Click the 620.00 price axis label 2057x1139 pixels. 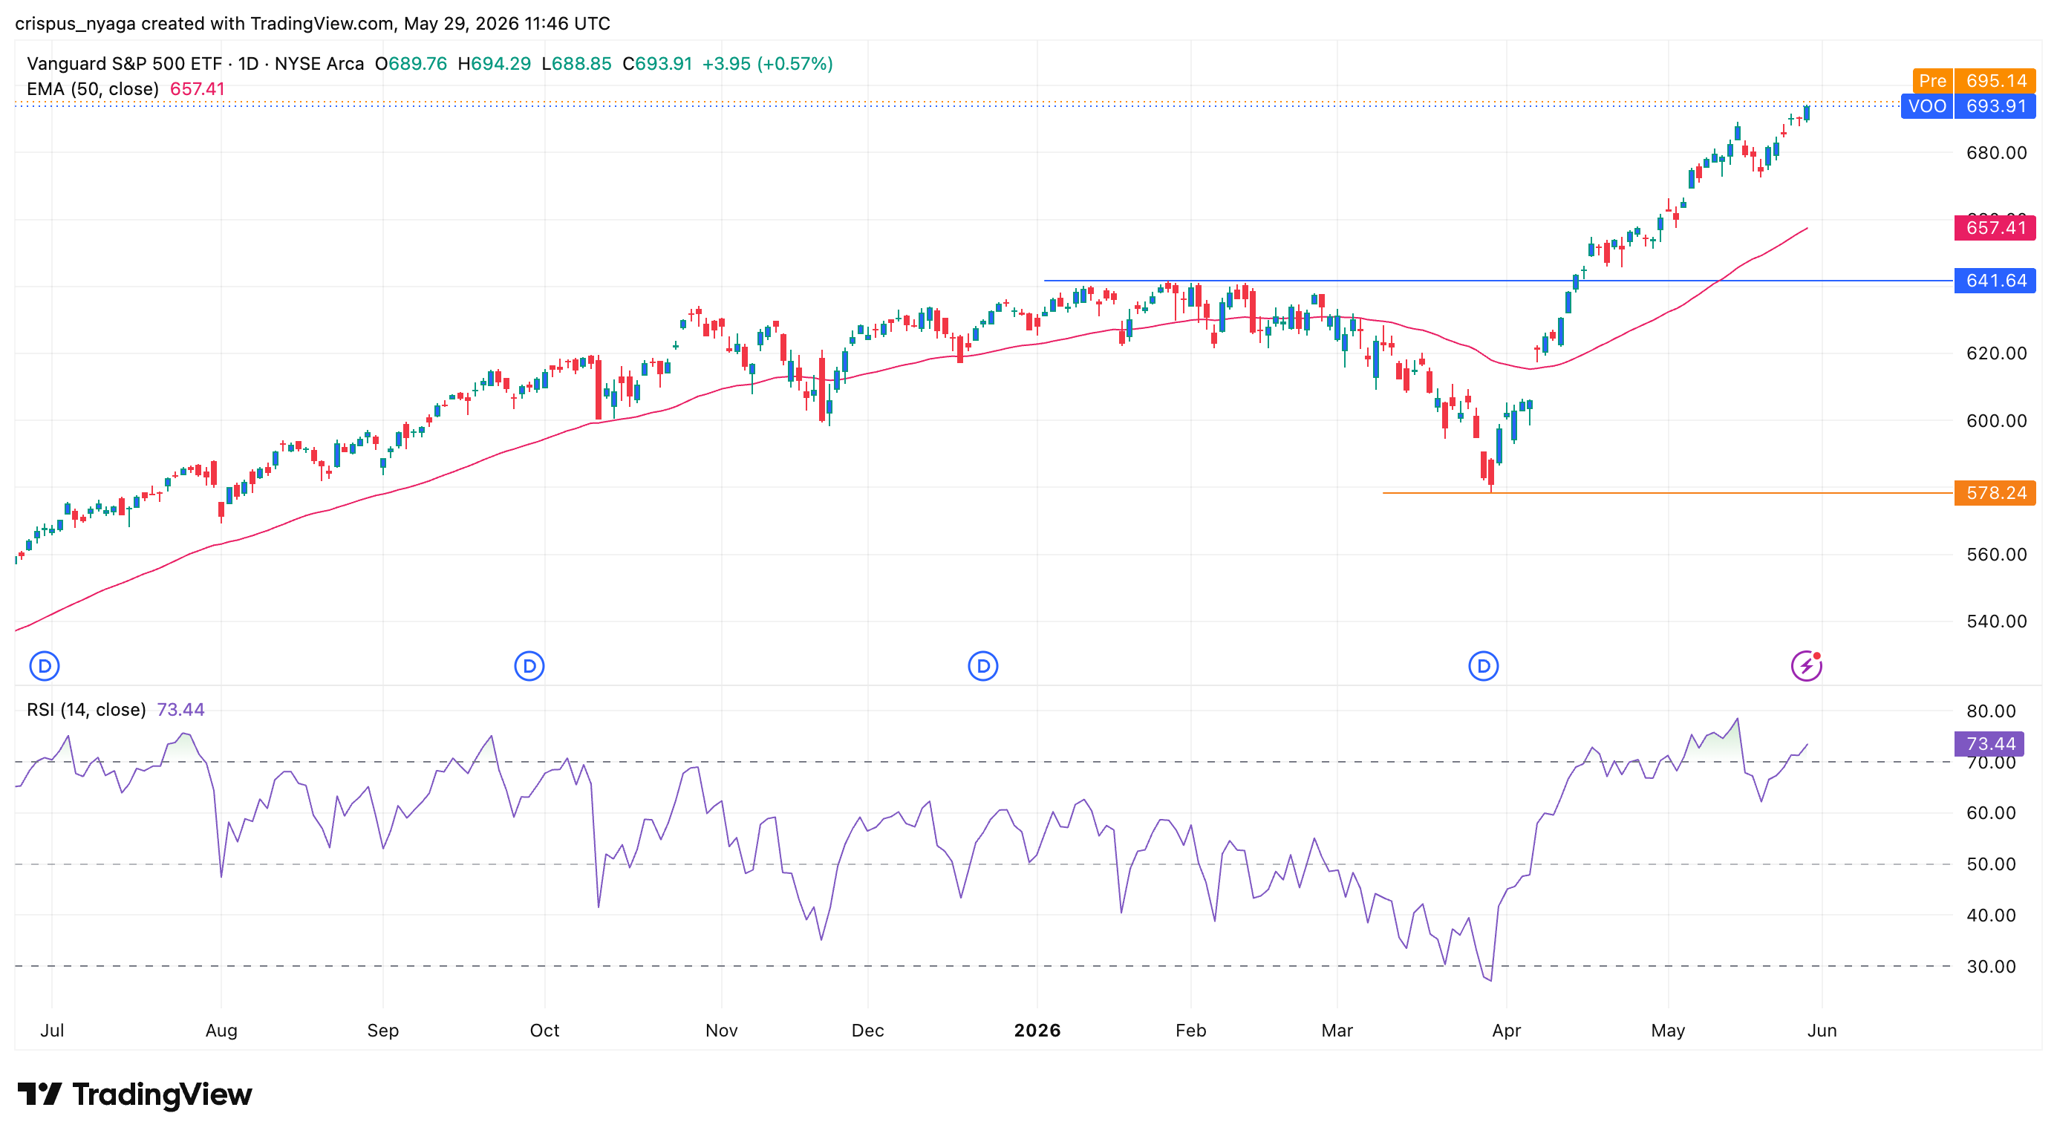click(1996, 353)
